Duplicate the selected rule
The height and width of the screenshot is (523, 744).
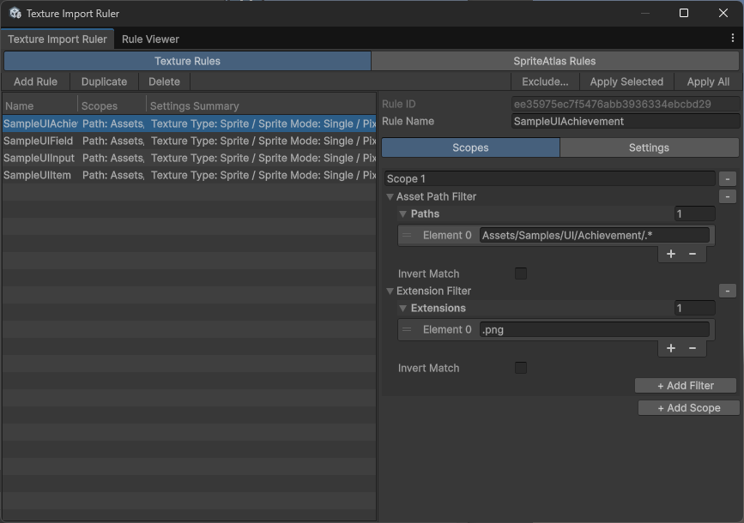pyautogui.click(x=104, y=81)
